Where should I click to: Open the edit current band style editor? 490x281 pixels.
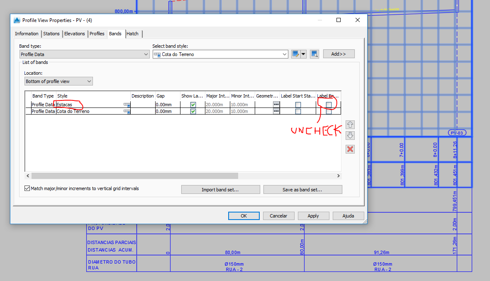click(296, 54)
